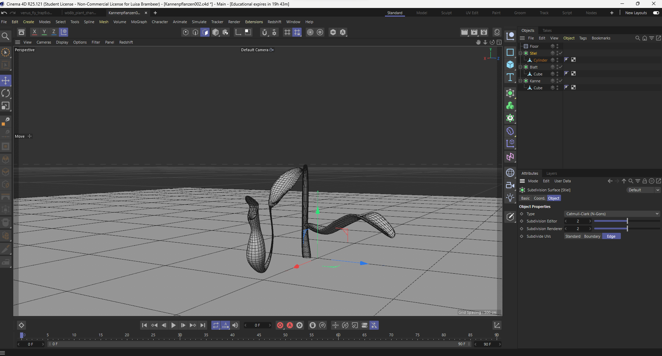Open the Floor/Sky environment globe icon
662x356 pixels.
510,173
